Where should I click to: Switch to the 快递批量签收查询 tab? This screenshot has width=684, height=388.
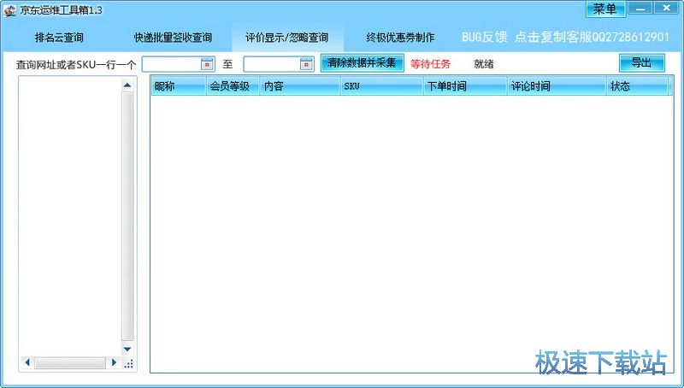(x=173, y=38)
